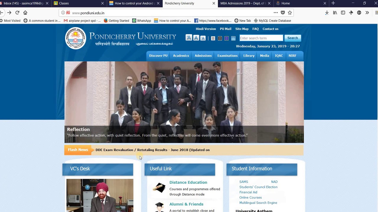Open DDE Exam Revaluation flash news item
The height and width of the screenshot is (212, 378).
(x=153, y=150)
